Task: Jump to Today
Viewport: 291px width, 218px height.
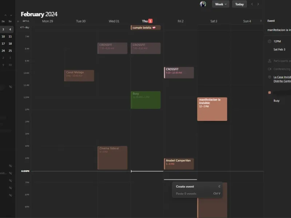Action: (239, 4)
